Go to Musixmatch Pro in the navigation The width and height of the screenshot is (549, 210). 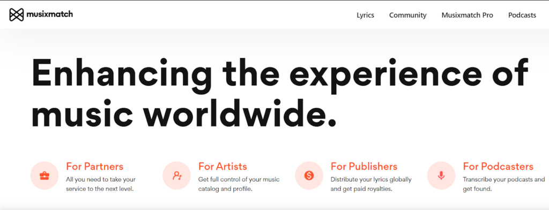tap(467, 16)
